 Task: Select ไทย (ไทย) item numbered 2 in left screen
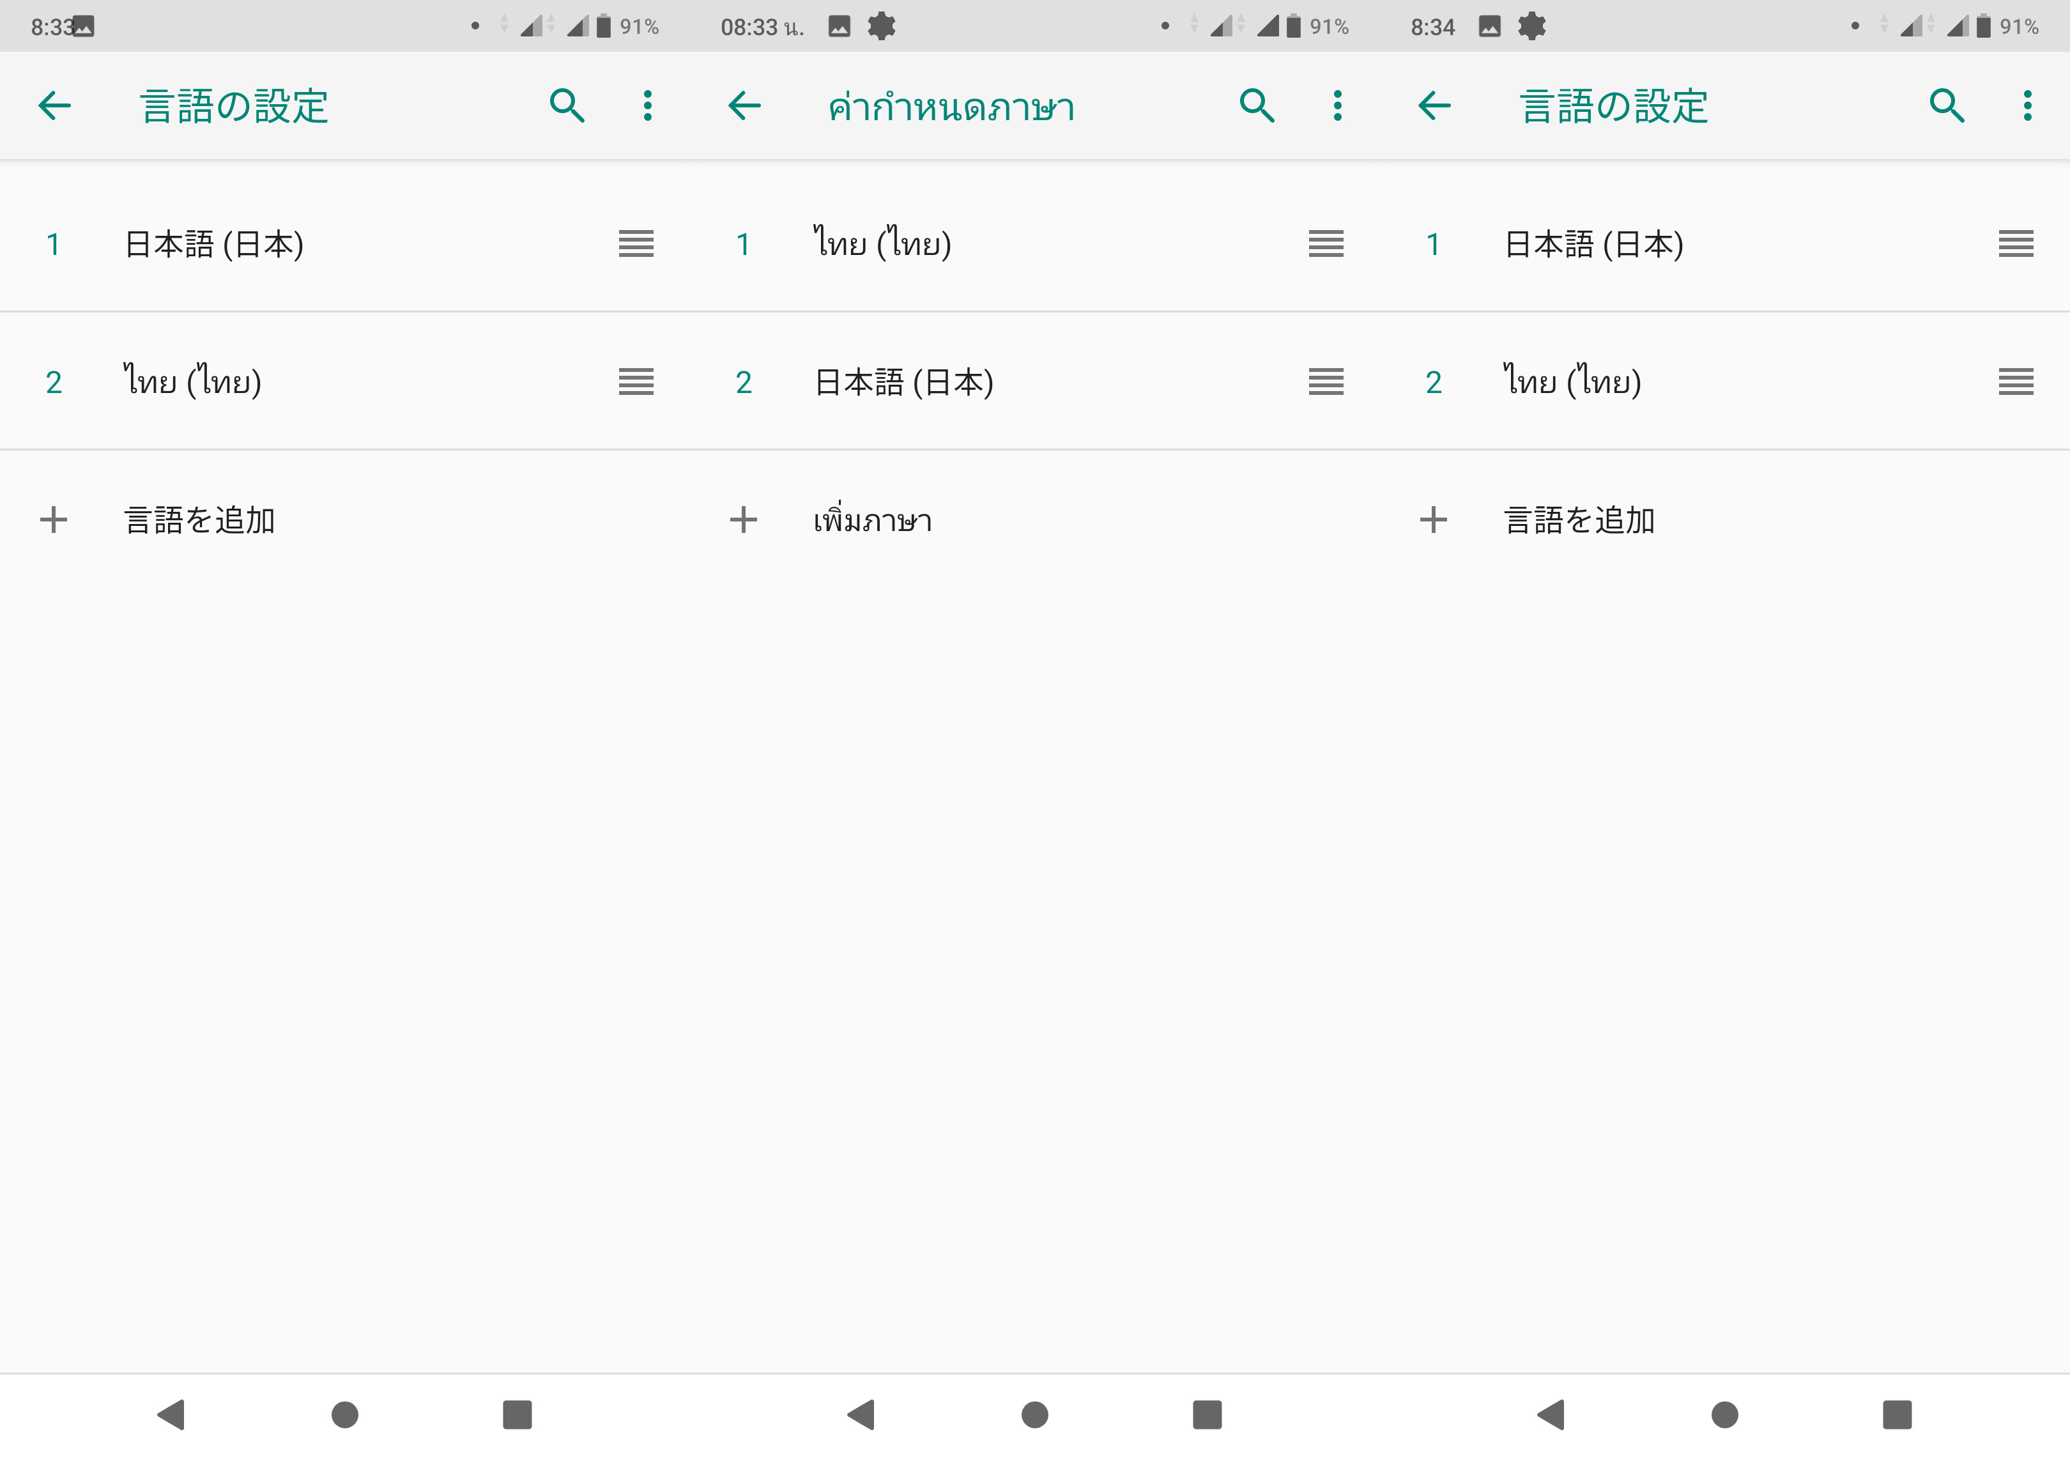[193, 382]
